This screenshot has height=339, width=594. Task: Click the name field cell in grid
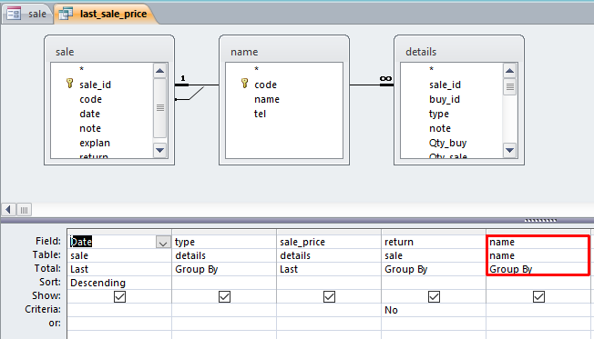[538, 242]
